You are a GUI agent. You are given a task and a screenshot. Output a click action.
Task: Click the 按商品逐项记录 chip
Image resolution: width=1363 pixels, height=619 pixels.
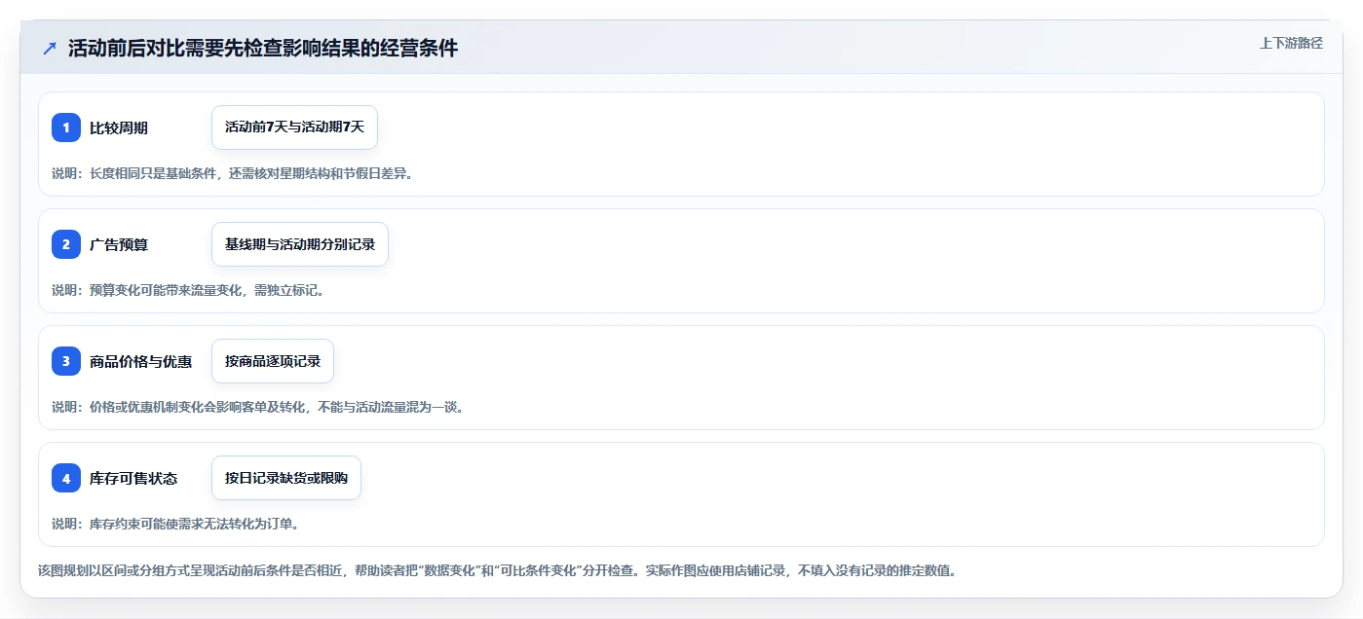click(x=273, y=361)
